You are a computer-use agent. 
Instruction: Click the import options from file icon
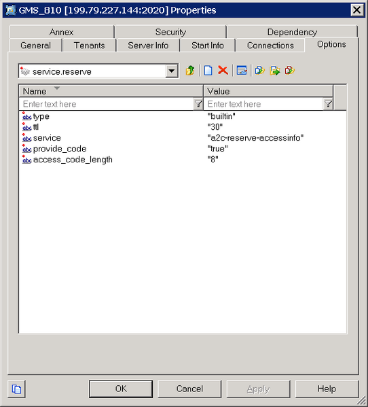coord(259,71)
